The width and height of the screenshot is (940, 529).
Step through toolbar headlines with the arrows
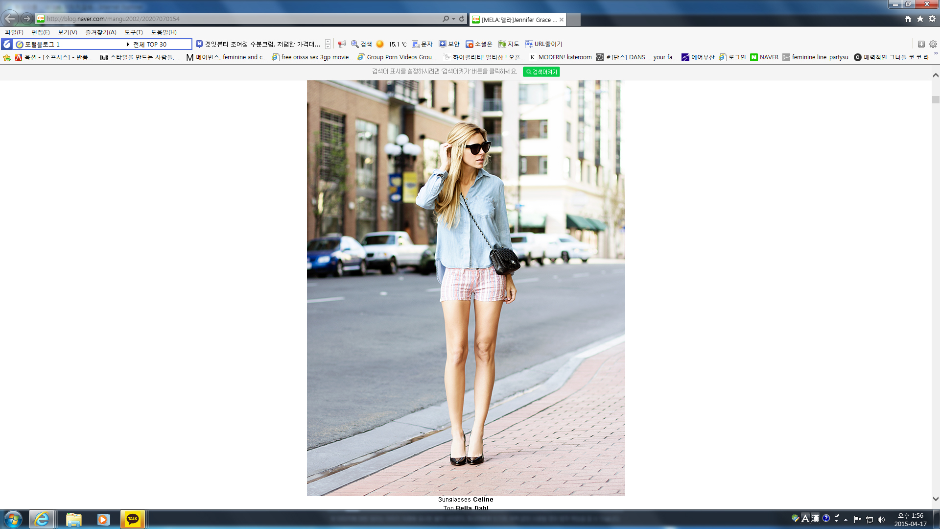pos(328,44)
